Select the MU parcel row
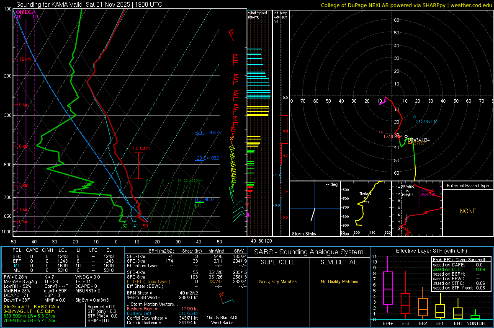This screenshot has height=328, width=494. [x=63, y=270]
